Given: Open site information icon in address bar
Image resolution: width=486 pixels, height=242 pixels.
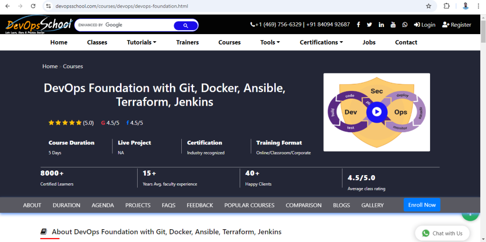Looking at the screenshot, I should coord(48,6).
